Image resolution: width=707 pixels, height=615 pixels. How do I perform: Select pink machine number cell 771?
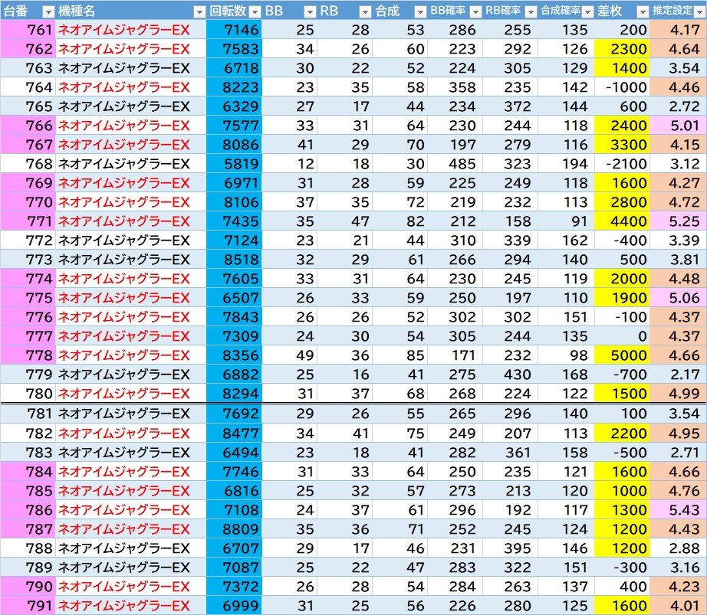click(x=28, y=221)
